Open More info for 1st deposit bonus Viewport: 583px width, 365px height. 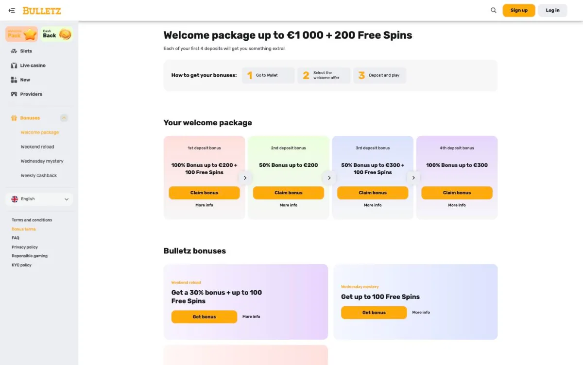pyautogui.click(x=204, y=205)
